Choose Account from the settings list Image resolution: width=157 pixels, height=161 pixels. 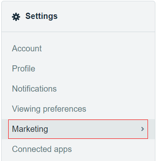pyautogui.click(x=27, y=48)
